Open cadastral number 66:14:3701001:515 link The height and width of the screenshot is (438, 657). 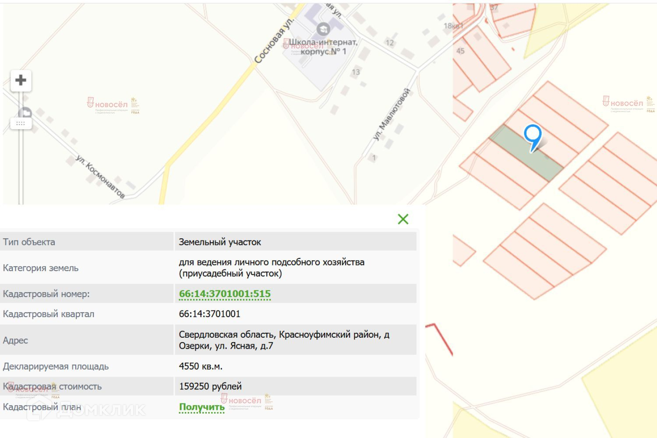(225, 294)
